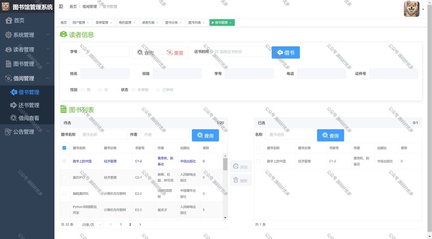
Task: Toggle select-all checkbox in 已选 table header
Action: (x=258, y=148)
